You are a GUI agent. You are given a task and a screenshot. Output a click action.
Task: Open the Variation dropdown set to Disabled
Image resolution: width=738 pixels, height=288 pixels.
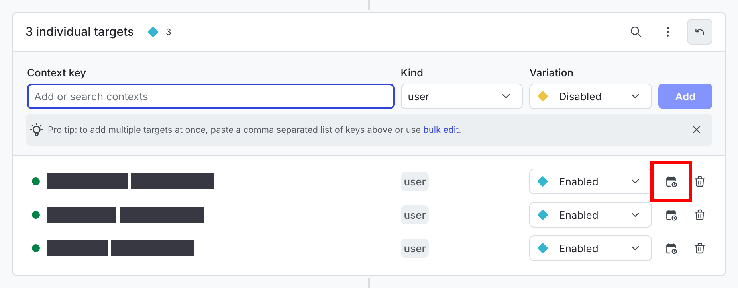590,96
